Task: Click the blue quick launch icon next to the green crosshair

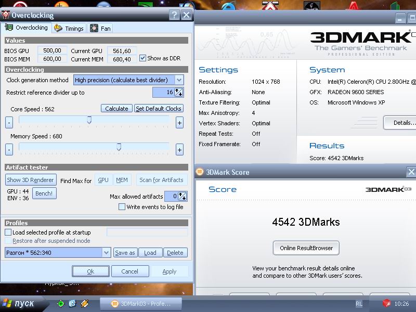Action: 72,304
